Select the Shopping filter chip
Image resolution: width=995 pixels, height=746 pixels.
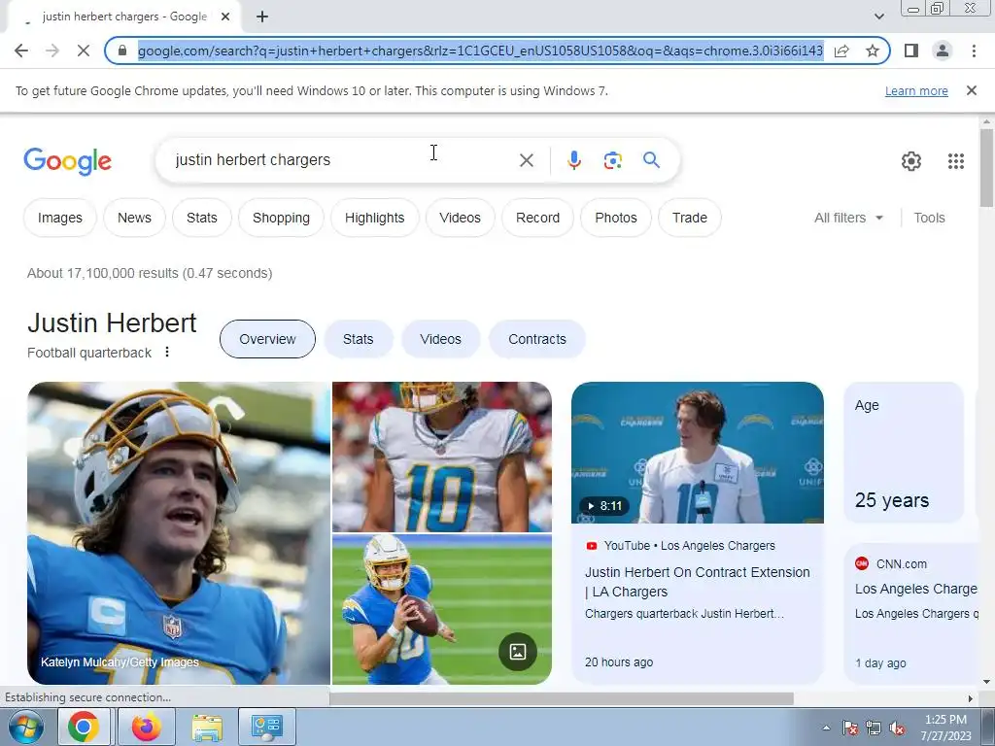[x=281, y=218]
